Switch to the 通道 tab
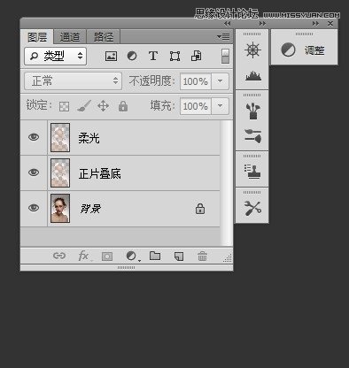 pyautogui.click(x=70, y=37)
